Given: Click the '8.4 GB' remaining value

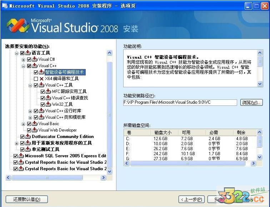Looking at the screenshot, I should tap(242, 154).
